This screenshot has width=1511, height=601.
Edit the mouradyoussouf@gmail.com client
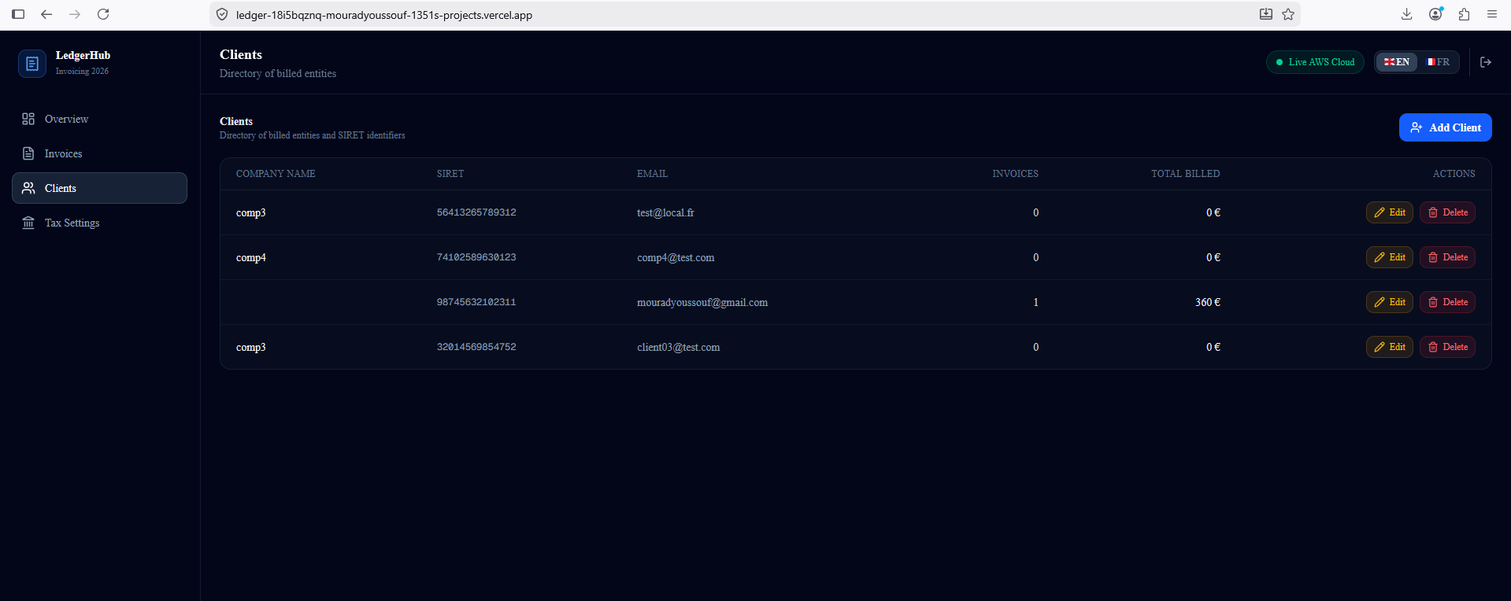[x=1390, y=302]
